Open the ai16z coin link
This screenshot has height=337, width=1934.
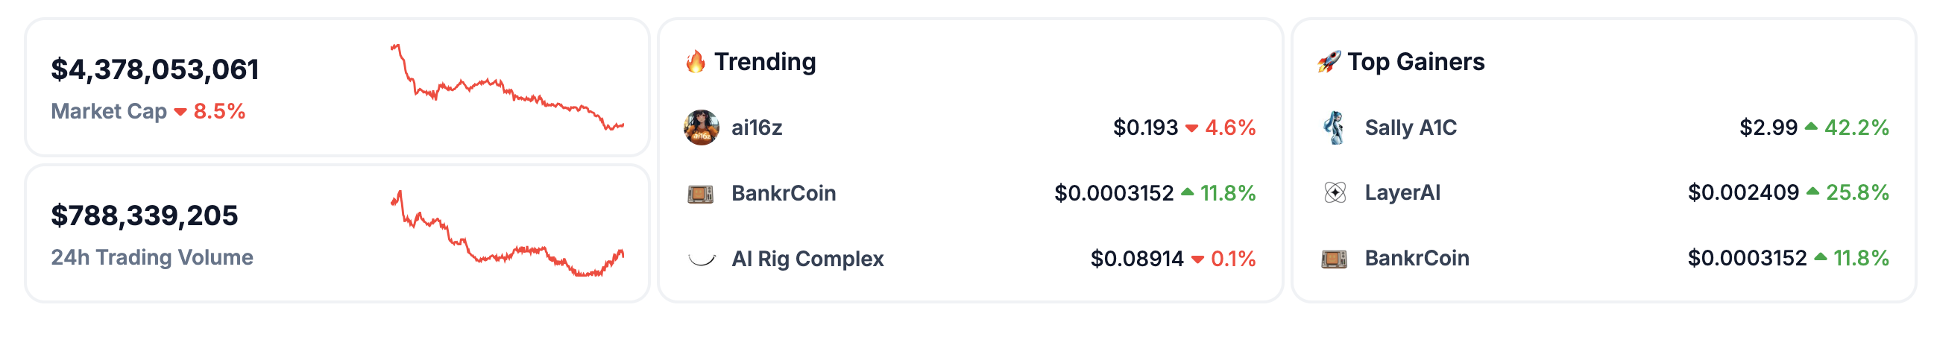click(757, 127)
